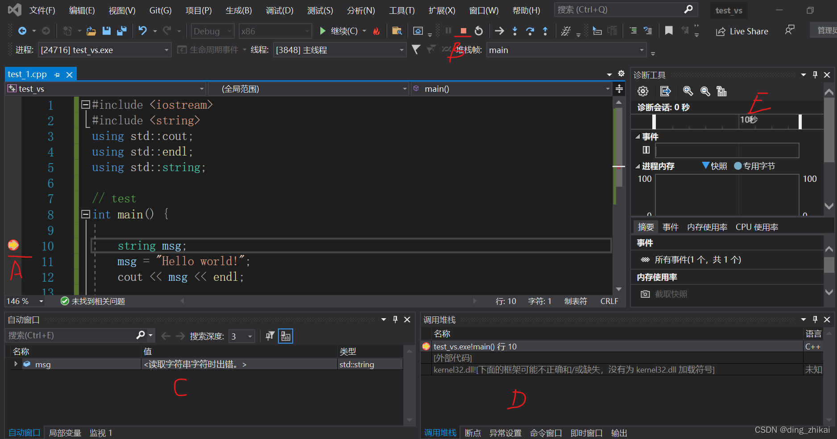Click the Hot Reload flame icon

pyautogui.click(x=377, y=31)
